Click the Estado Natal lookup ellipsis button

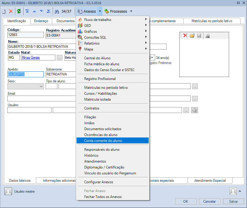[59, 58]
